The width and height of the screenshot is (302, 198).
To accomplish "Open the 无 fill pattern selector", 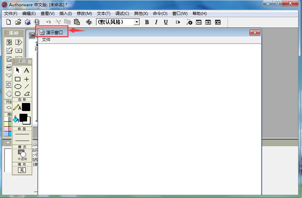I will [x=22, y=170].
